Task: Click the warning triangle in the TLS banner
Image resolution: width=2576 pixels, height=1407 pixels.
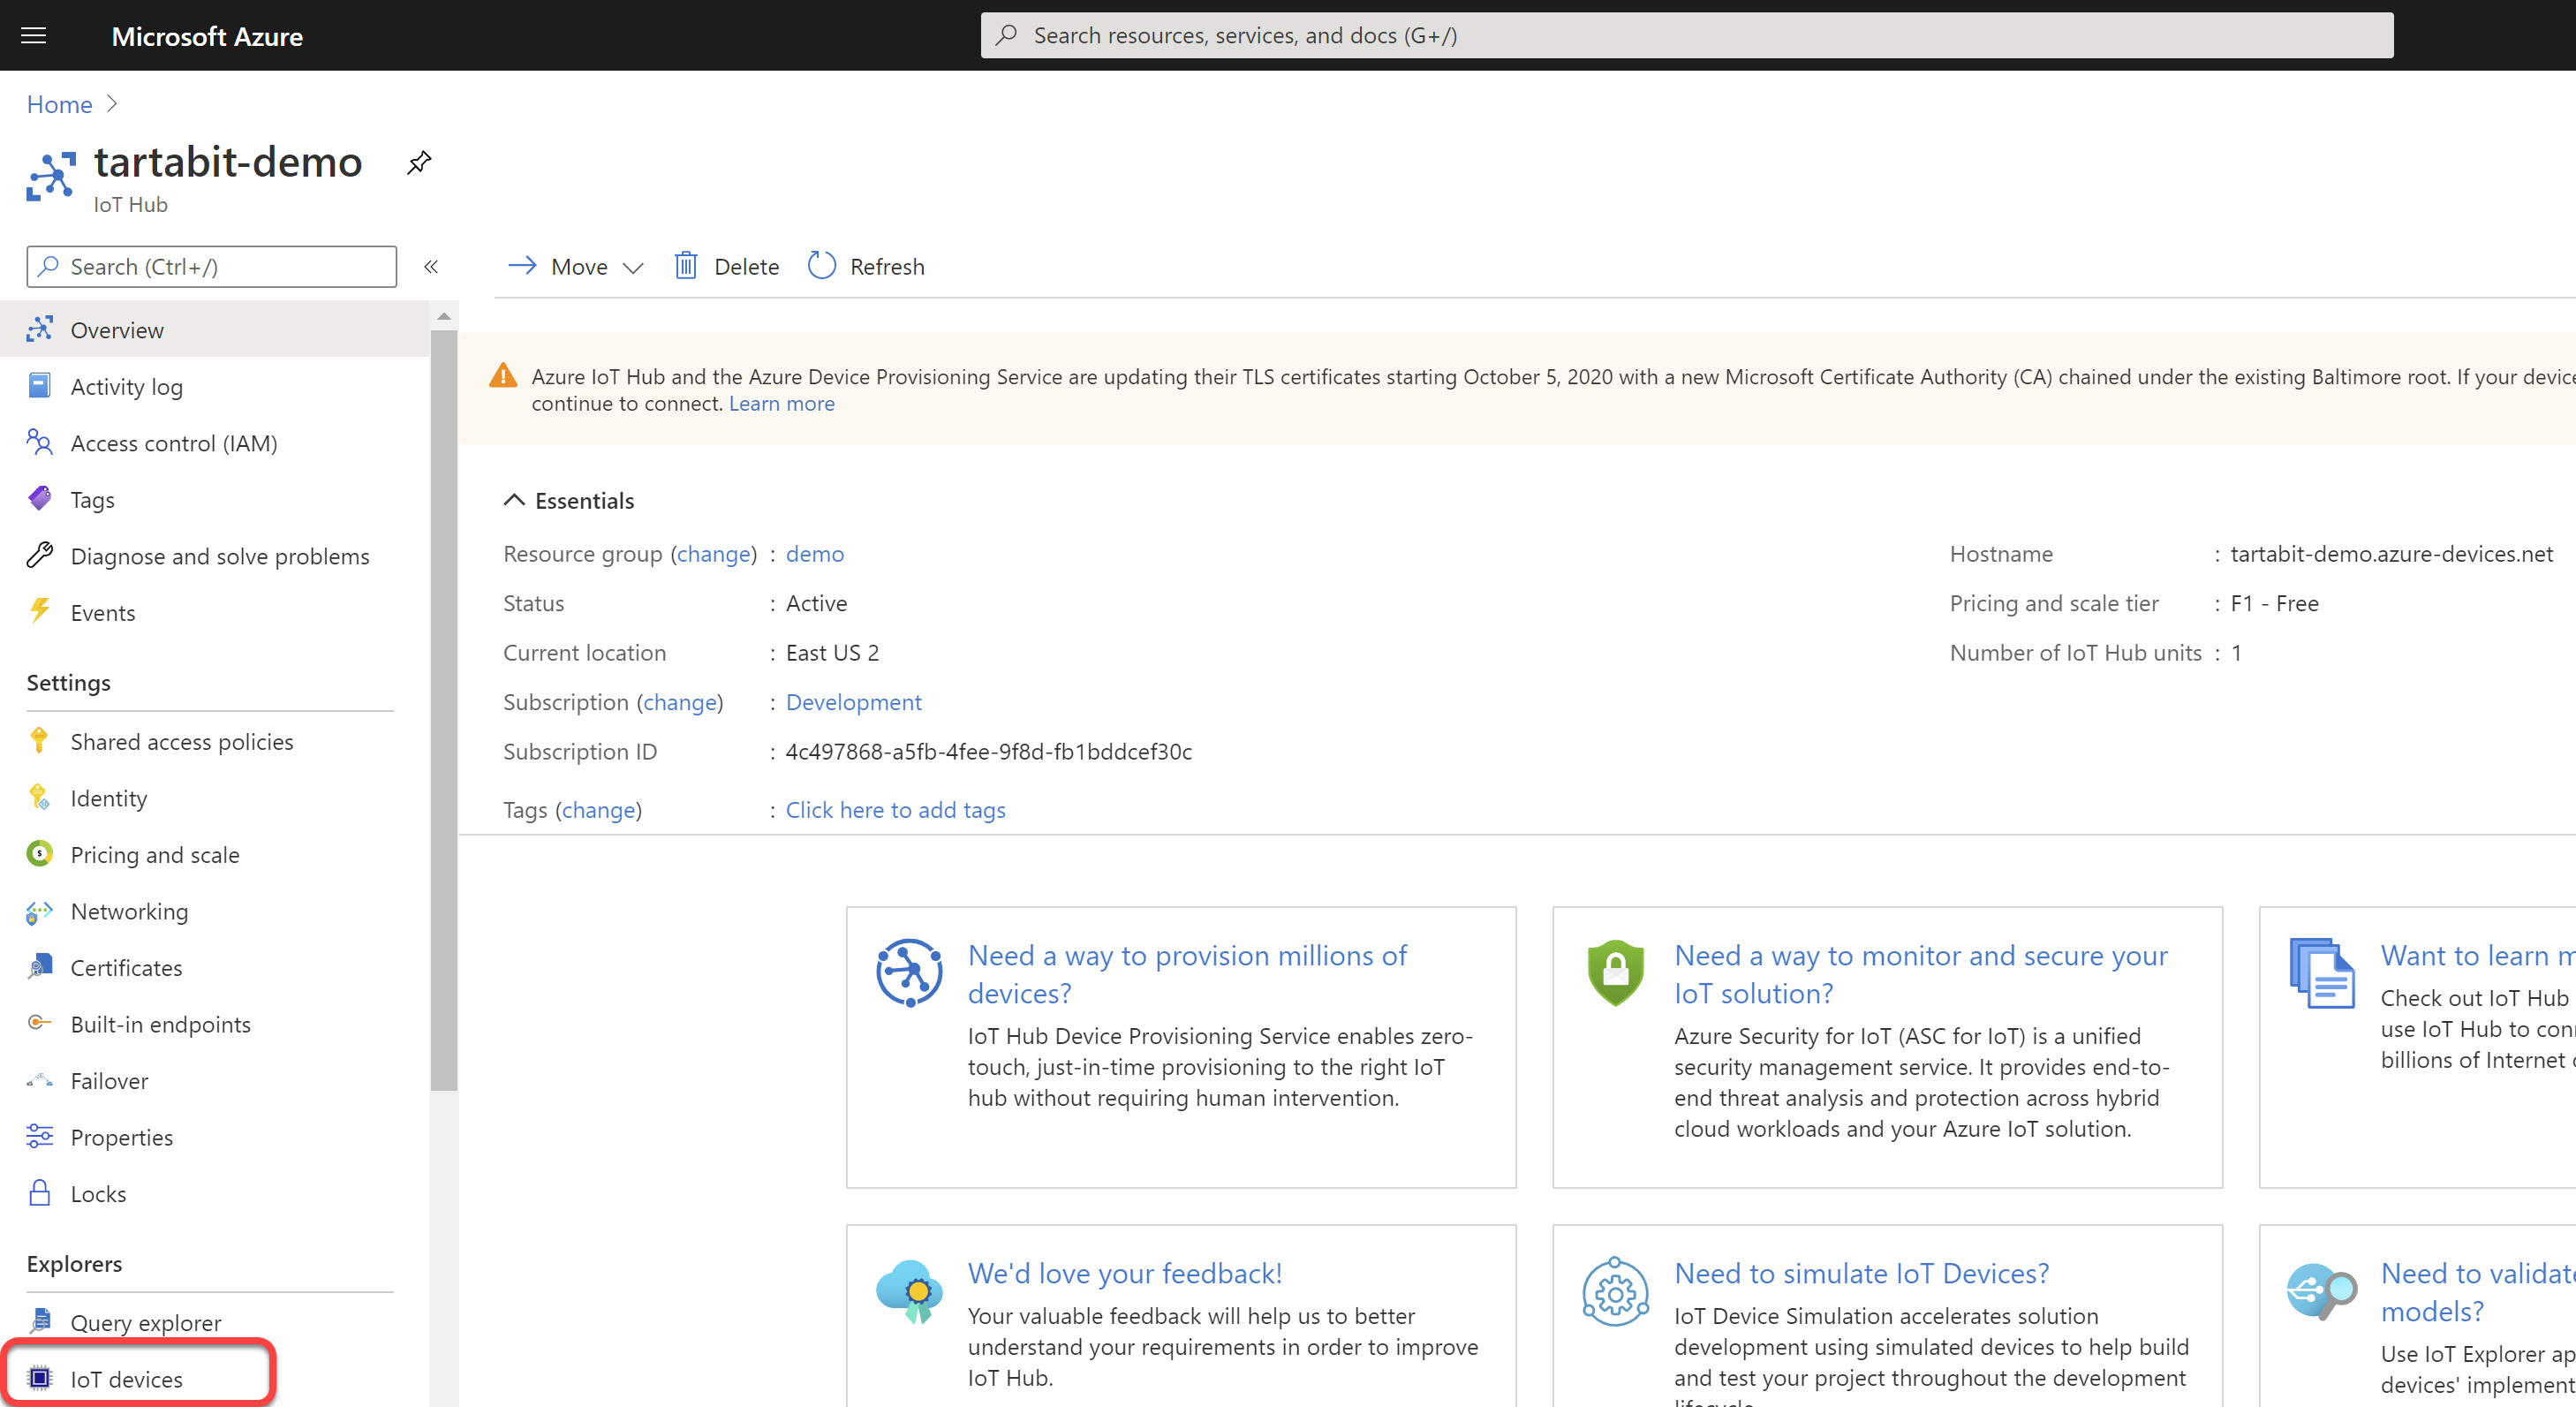Action: pos(503,376)
